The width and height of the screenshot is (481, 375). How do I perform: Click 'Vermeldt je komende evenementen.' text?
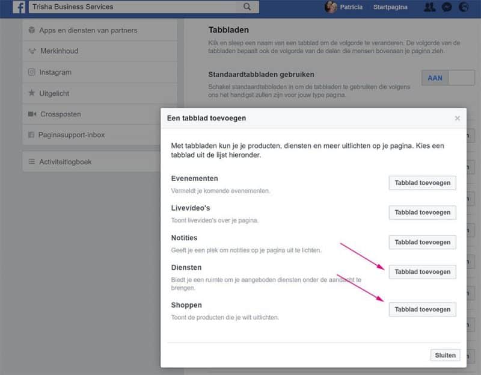coord(221,191)
